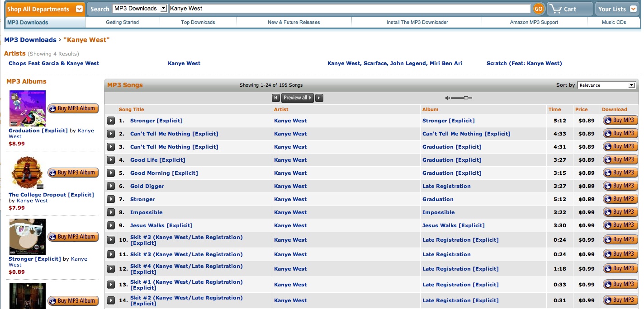Open artist Kanye West, Scarface, John Legend, Miri Ben Ari
The height and width of the screenshot is (309, 644).
click(x=395, y=63)
